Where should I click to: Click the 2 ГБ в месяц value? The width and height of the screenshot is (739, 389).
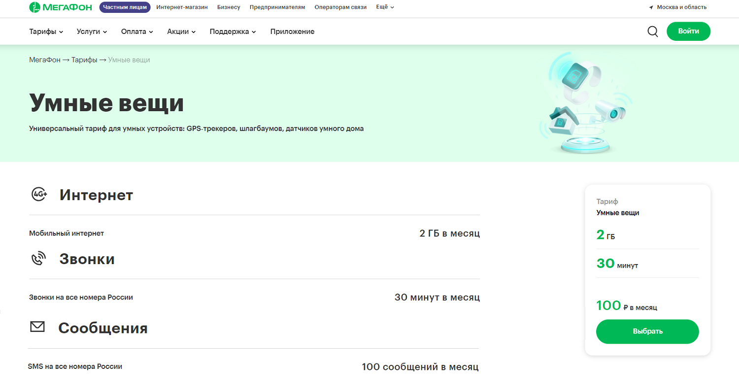coord(449,234)
